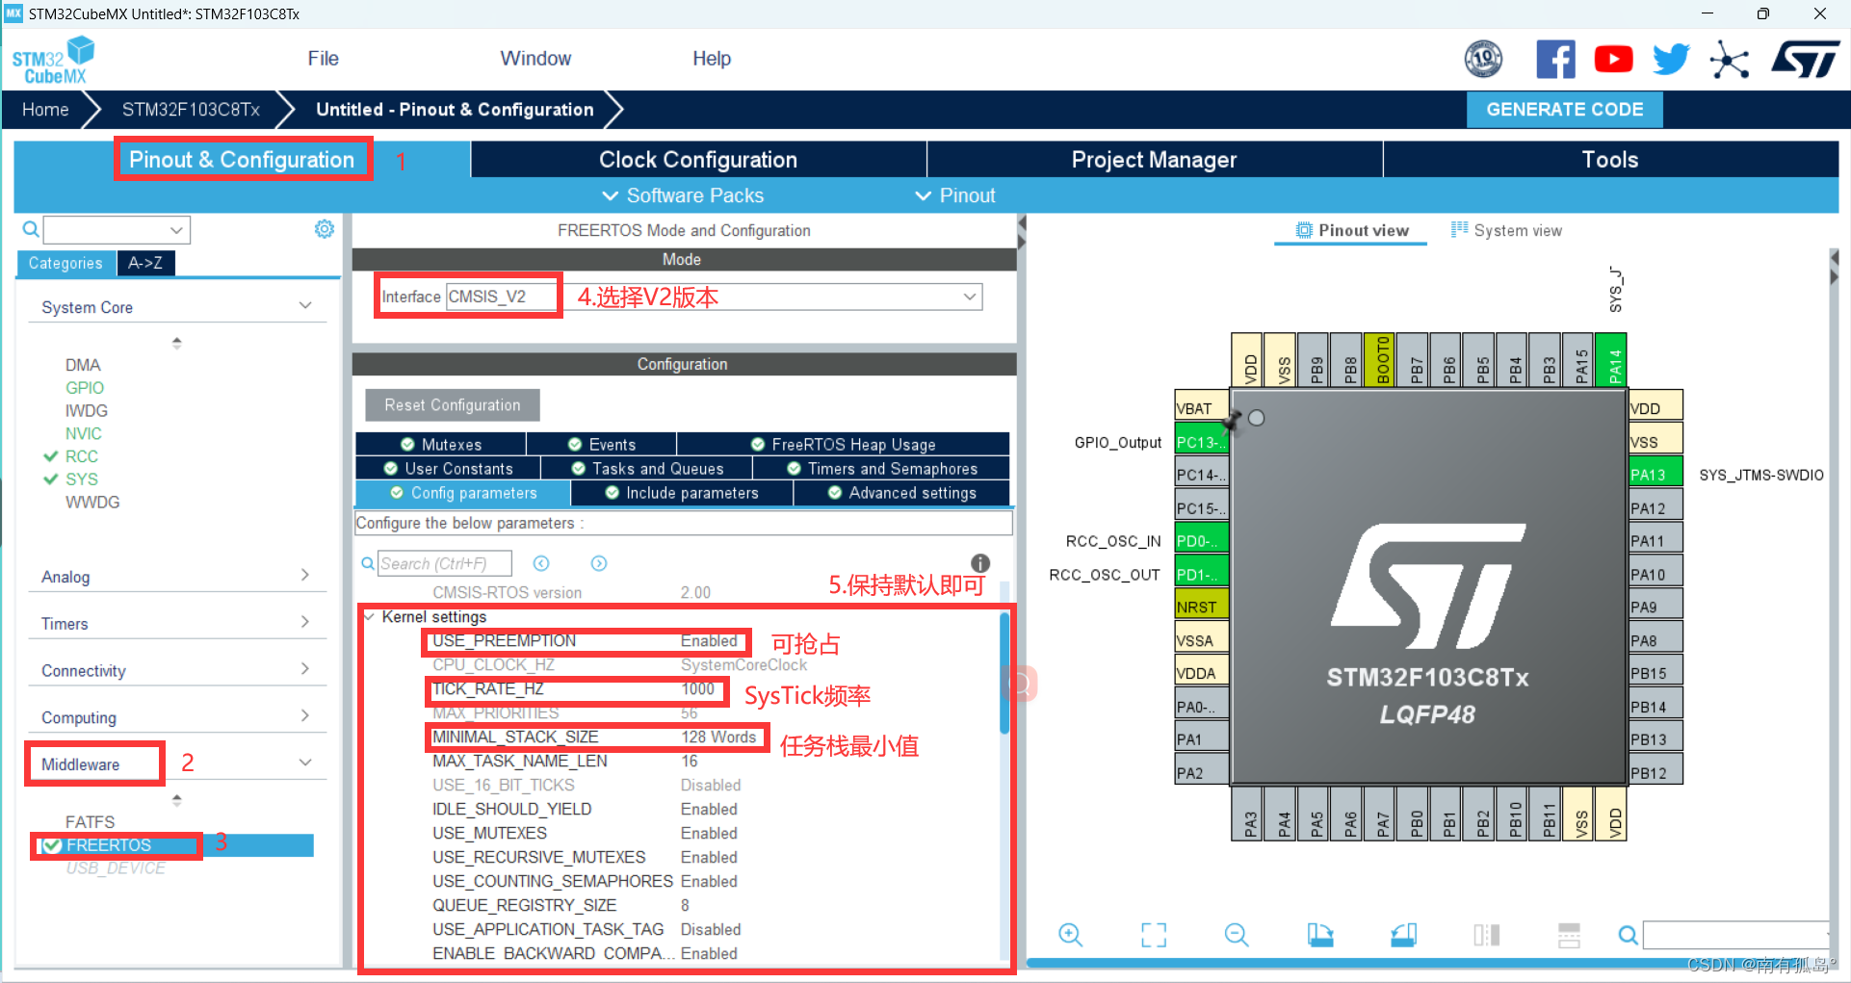Click the pinout search input field
The image size is (1851, 983).
tap(1735, 934)
